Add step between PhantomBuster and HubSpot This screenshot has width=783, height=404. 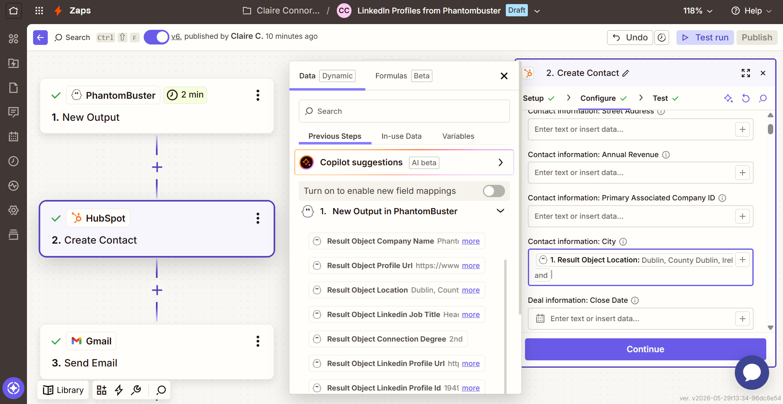[x=157, y=167]
